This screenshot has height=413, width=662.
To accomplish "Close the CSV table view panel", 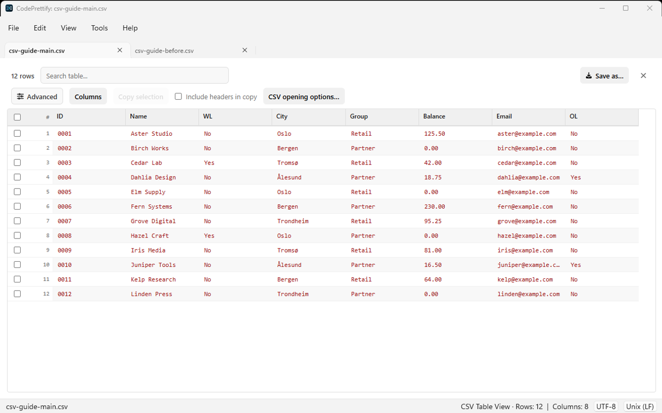I will pos(643,75).
